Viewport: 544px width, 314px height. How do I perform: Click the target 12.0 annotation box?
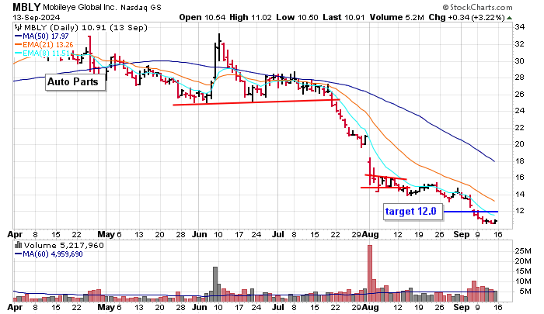click(413, 212)
